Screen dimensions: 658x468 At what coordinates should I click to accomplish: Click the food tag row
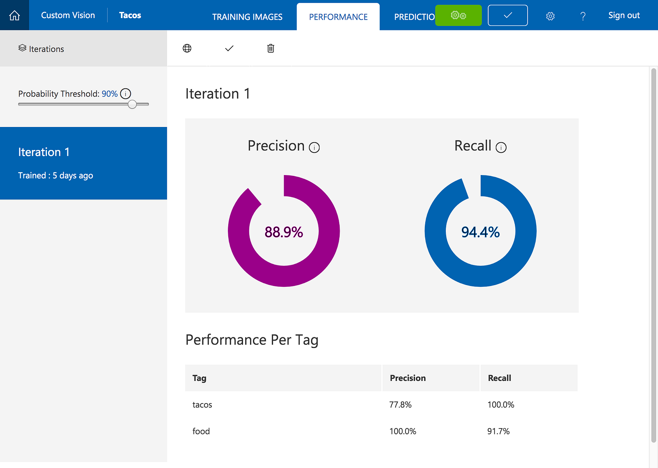click(x=382, y=431)
